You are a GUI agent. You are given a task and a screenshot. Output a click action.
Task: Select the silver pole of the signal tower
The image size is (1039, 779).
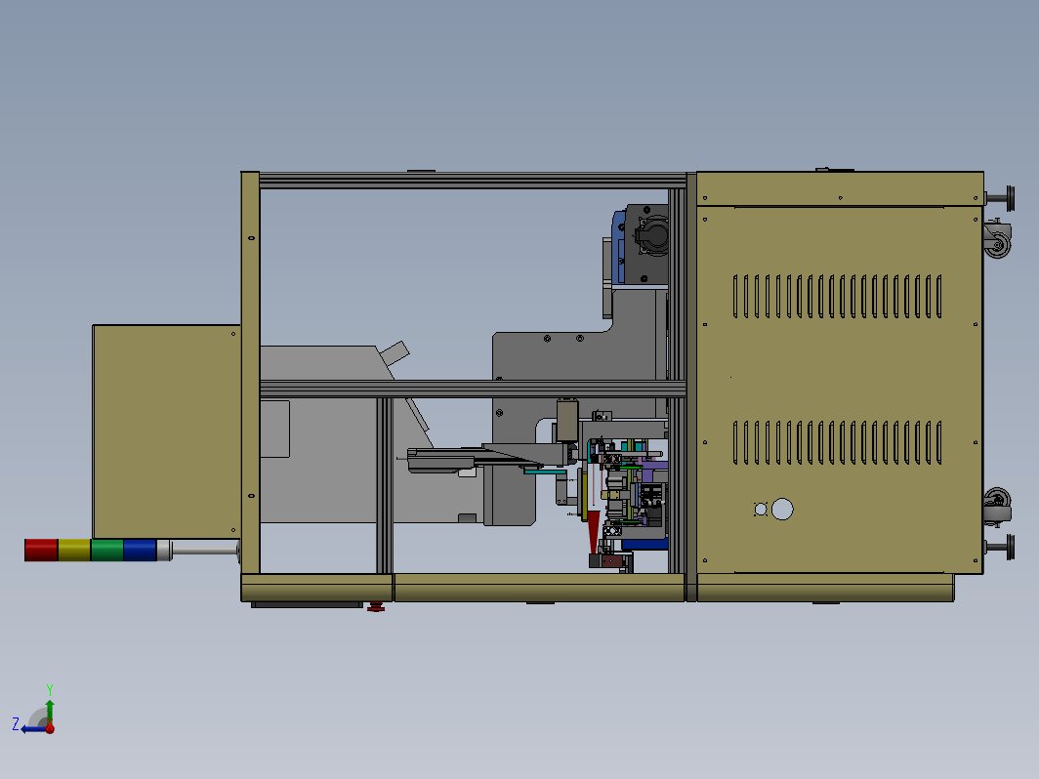coord(205,550)
